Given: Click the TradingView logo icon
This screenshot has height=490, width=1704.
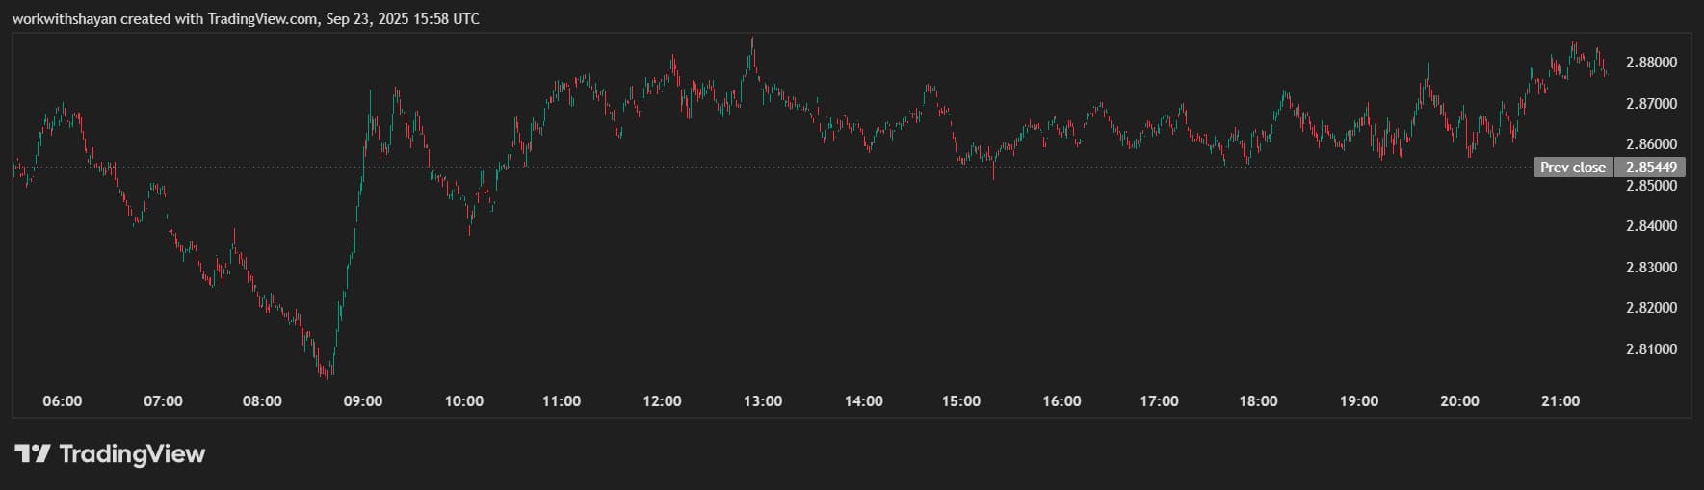Looking at the screenshot, I should point(32,453).
